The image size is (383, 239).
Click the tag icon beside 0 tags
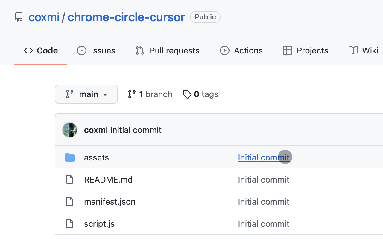click(187, 94)
